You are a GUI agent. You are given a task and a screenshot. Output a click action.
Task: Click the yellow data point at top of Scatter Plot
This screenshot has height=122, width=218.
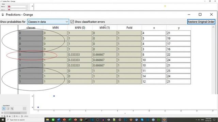(165, 6)
